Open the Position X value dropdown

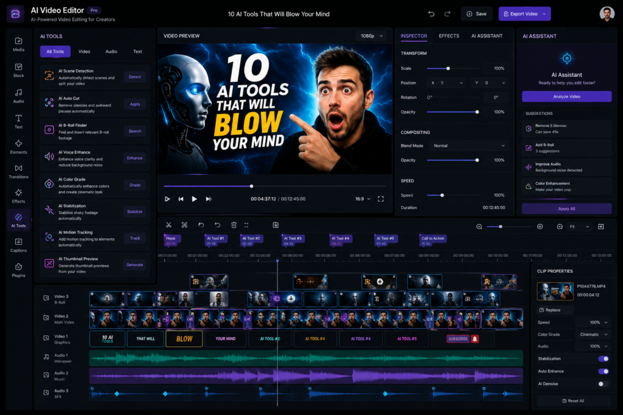(x=446, y=83)
